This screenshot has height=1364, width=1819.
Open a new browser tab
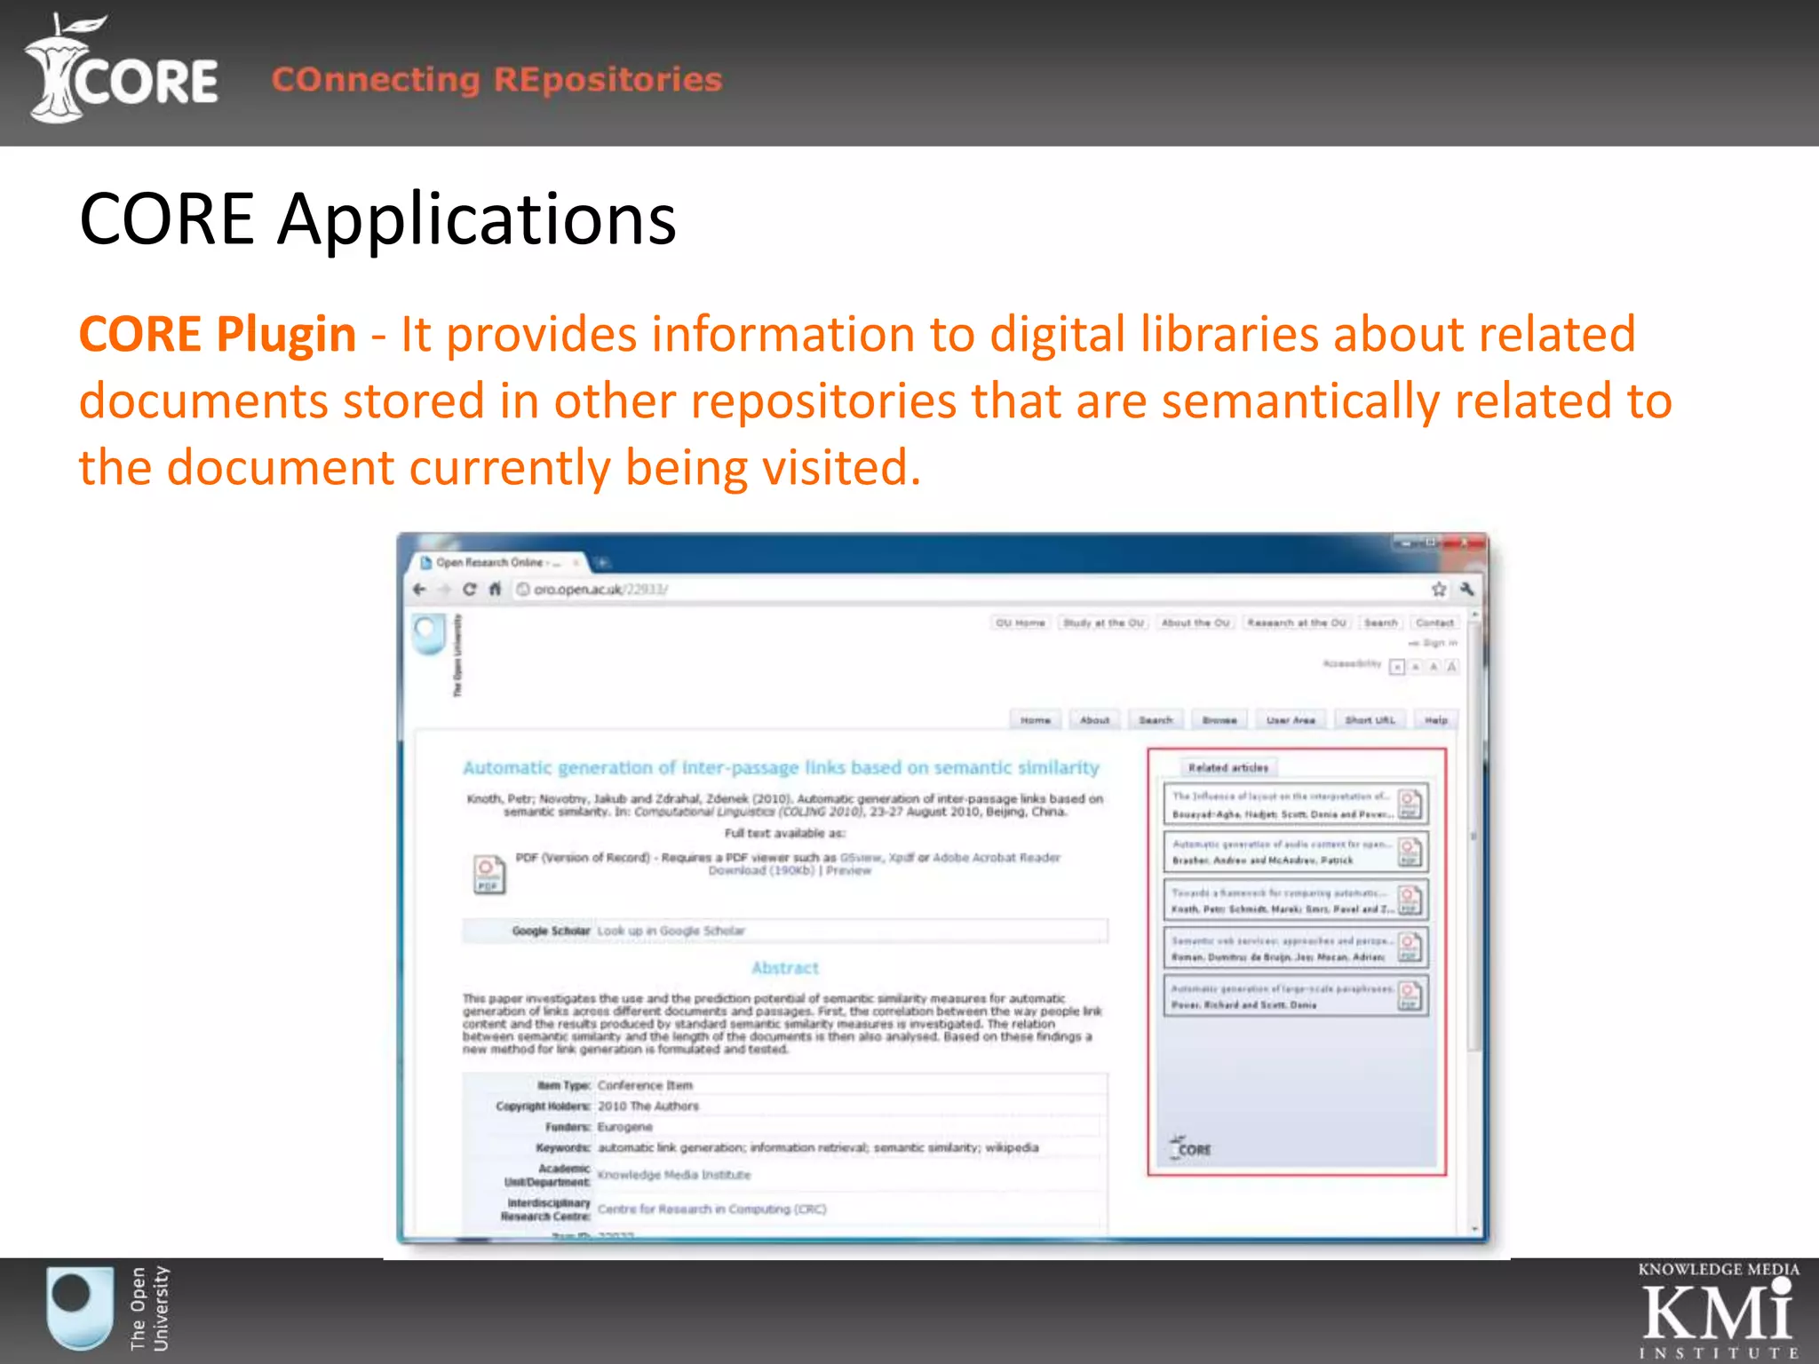602,562
